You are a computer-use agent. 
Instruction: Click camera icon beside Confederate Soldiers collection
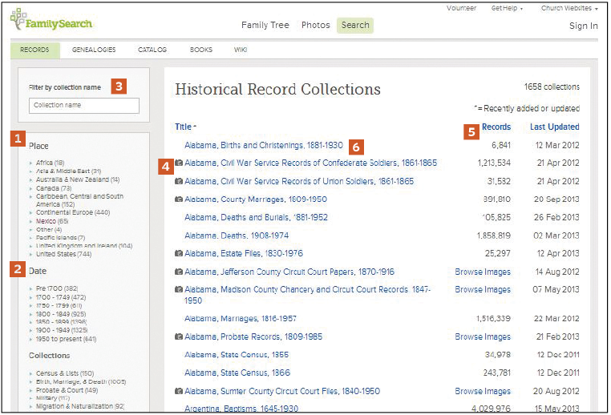point(179,163)
